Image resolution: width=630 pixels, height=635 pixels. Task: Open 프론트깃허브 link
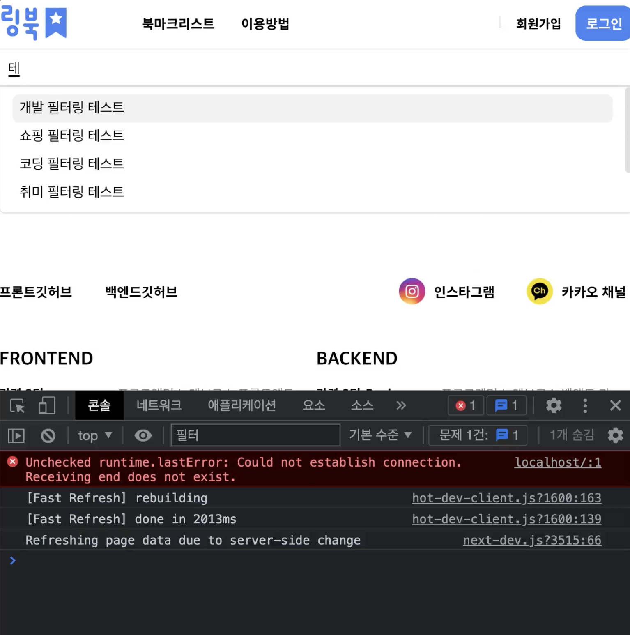36,292
